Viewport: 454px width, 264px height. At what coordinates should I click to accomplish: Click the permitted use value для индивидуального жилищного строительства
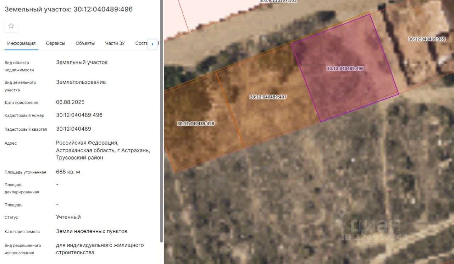pos(100,249)
